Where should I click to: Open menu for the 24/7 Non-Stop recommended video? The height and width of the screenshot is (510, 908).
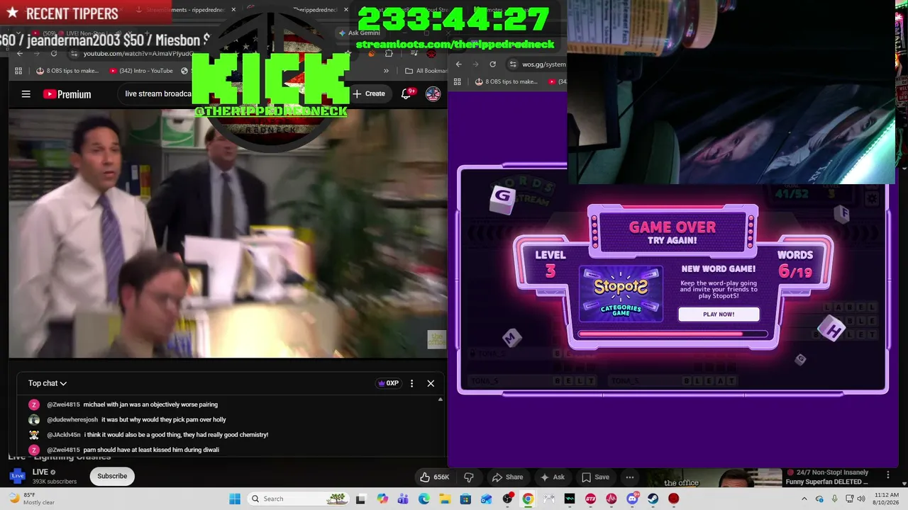pos(887,474)
